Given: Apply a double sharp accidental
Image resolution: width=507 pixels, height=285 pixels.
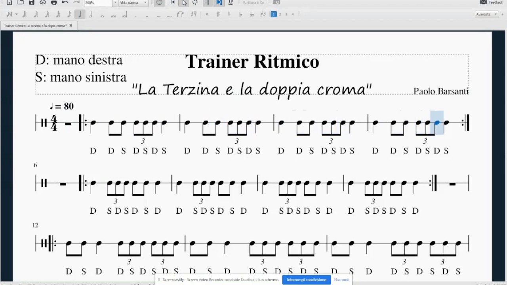Looking at the screenshot, I should 207,14.
